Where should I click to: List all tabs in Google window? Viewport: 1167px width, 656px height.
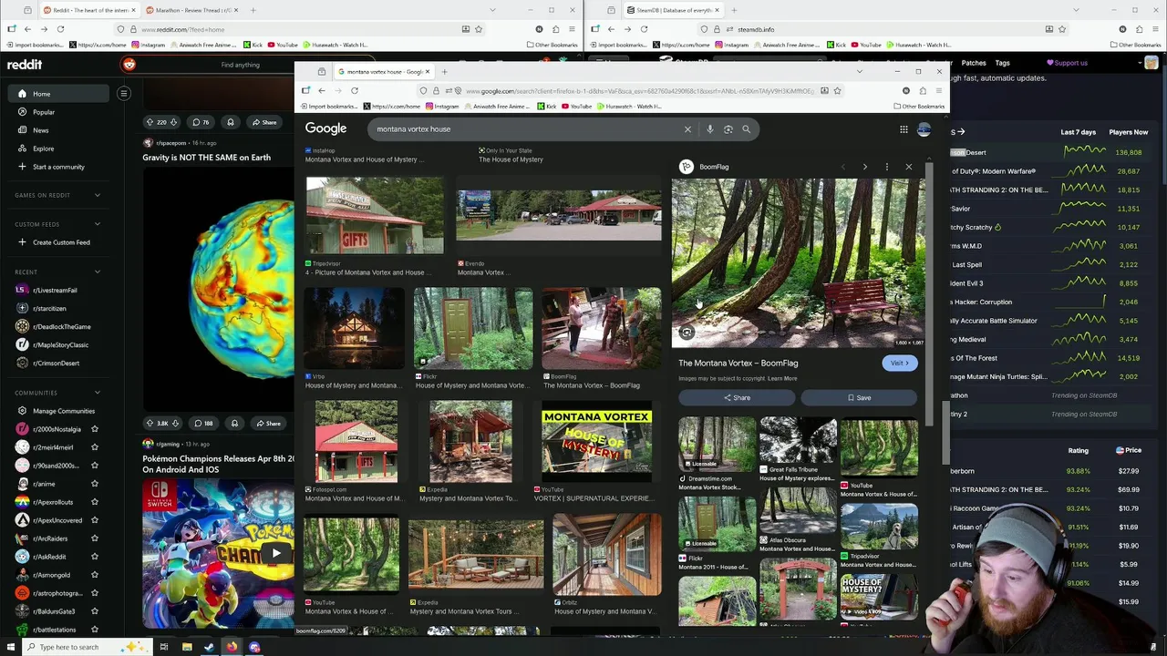click(x=859, y=71)
